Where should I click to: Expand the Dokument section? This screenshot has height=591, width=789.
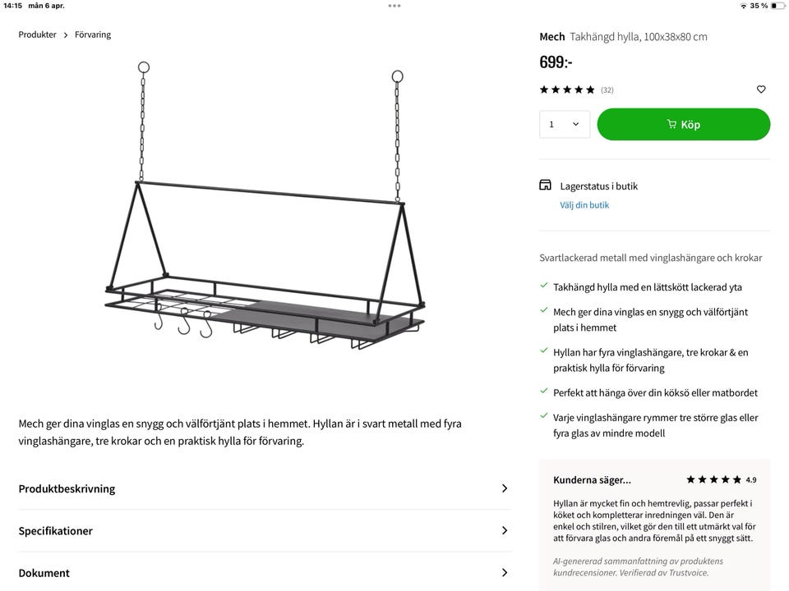(265, 573)
